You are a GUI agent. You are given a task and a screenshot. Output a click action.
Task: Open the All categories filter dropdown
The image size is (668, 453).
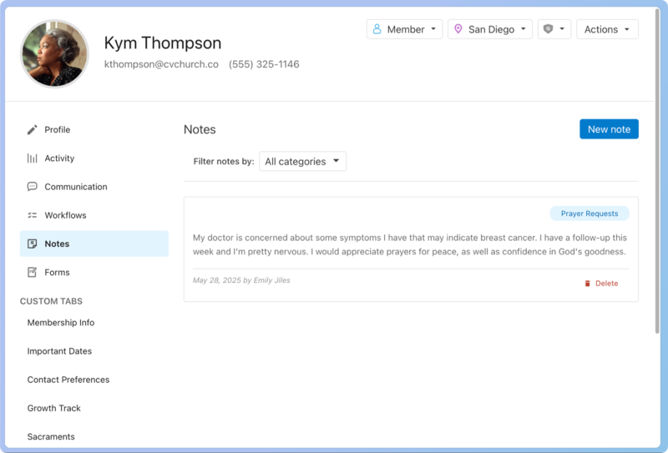[302, 162]
